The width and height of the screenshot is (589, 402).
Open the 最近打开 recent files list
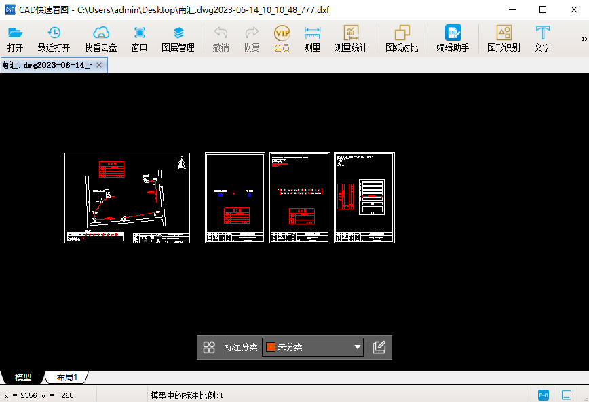pos(54,39)
